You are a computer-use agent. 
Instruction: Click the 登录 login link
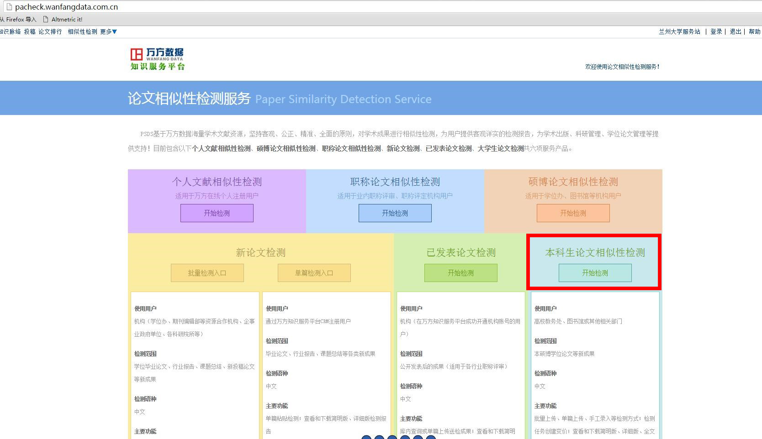(x=716, y=31)
